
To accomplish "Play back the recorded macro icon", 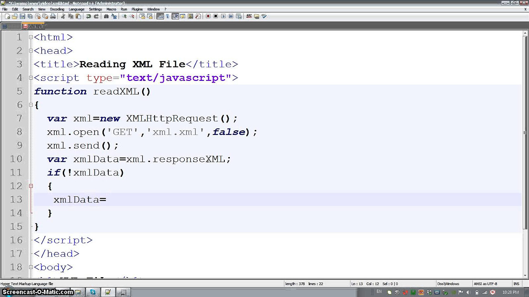I will [223, 16].
